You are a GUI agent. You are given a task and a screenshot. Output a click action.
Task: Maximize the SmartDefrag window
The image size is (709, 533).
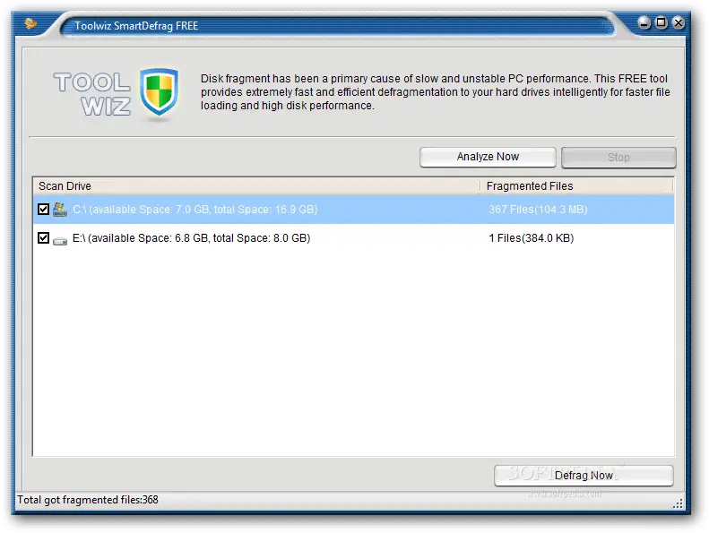661,22
